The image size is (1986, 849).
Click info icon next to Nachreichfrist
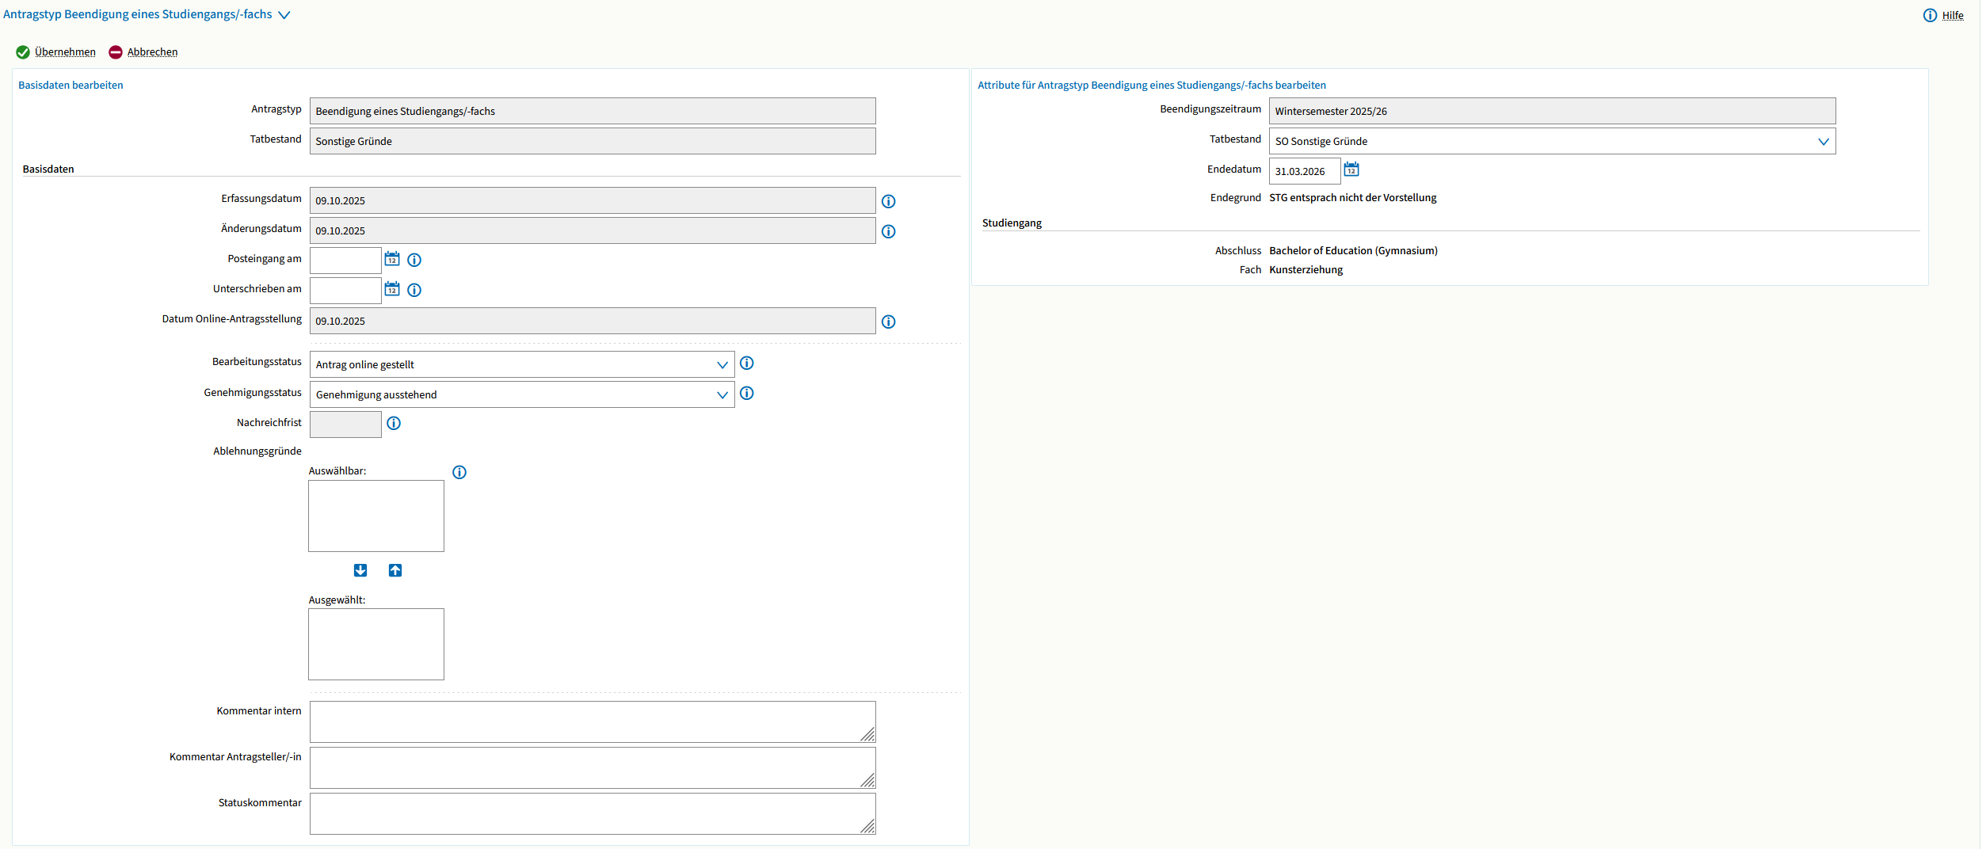[394, 424]
